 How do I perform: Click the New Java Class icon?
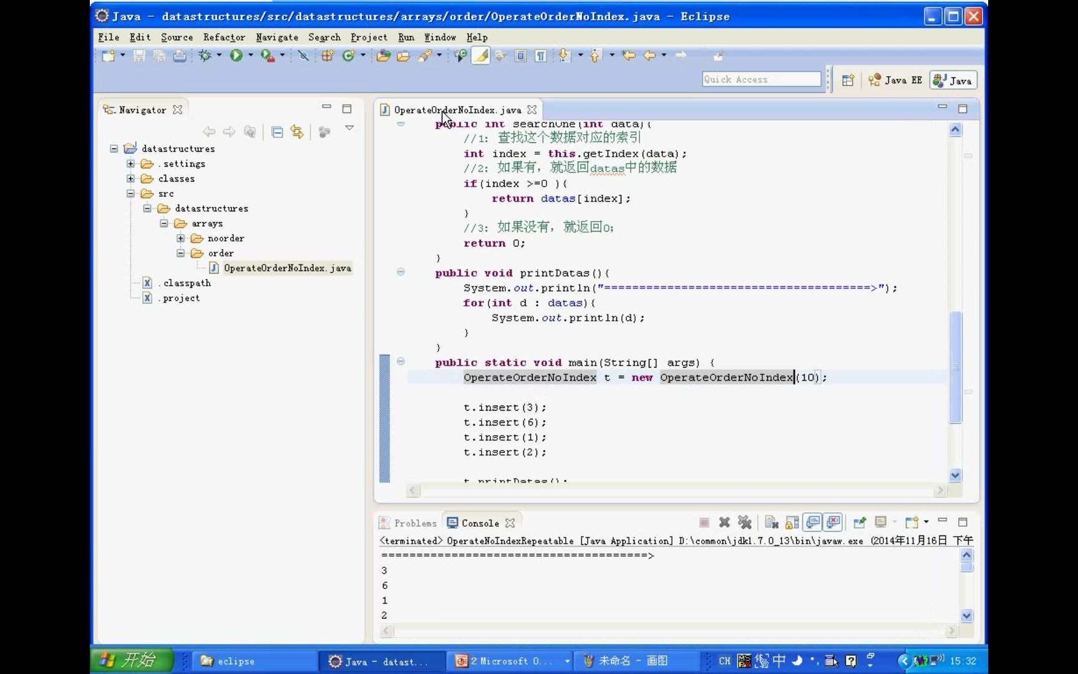tap(348, 56)
